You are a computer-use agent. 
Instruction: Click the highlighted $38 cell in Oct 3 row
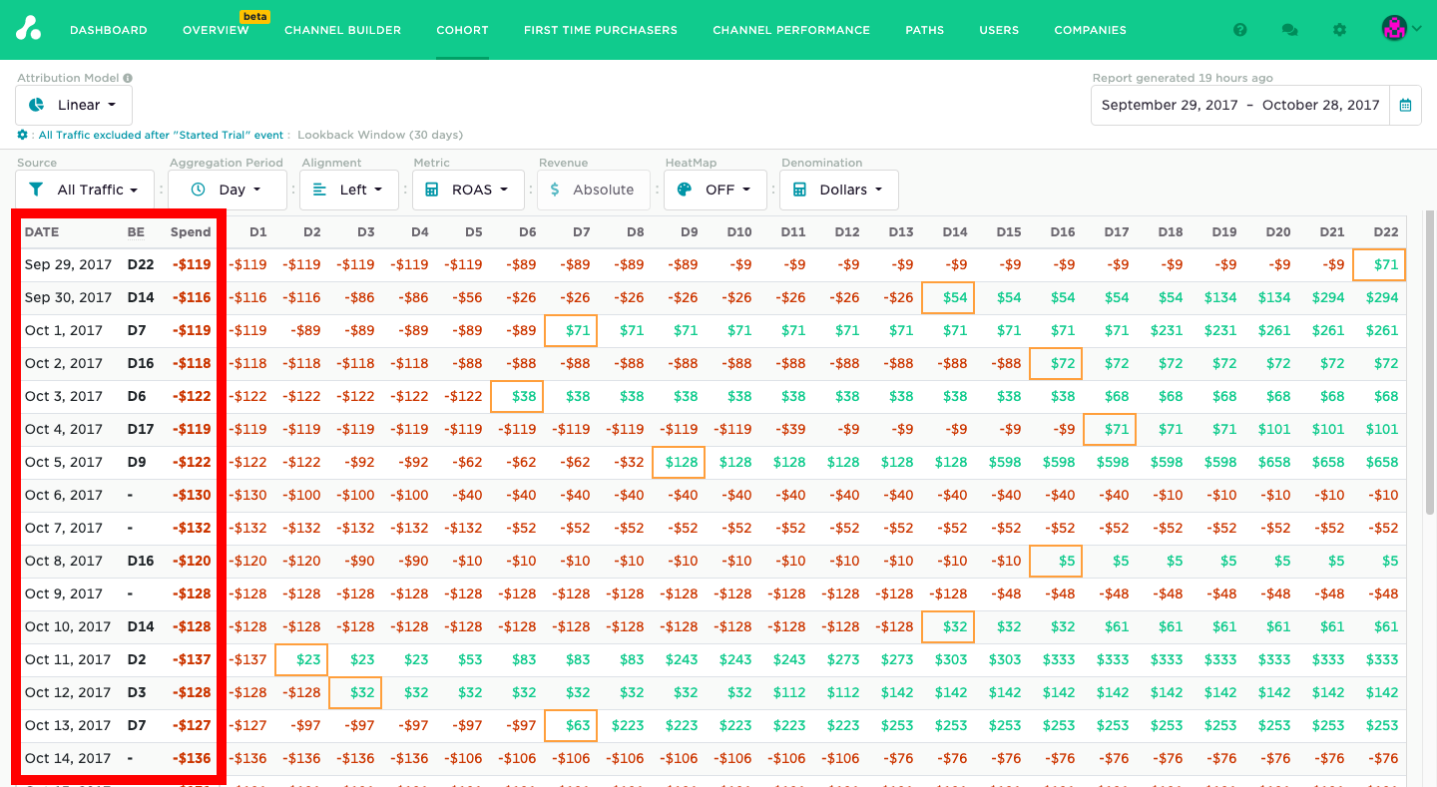point(517,396)
